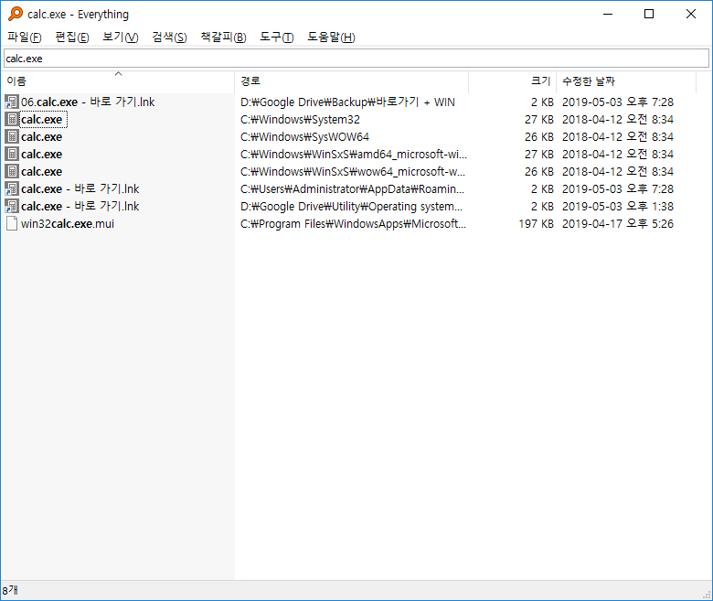The width and height of the screenshot is (713, 601).
Task: Click calculator icon of calc.exe in System32
Action: [x=12, y=119]
